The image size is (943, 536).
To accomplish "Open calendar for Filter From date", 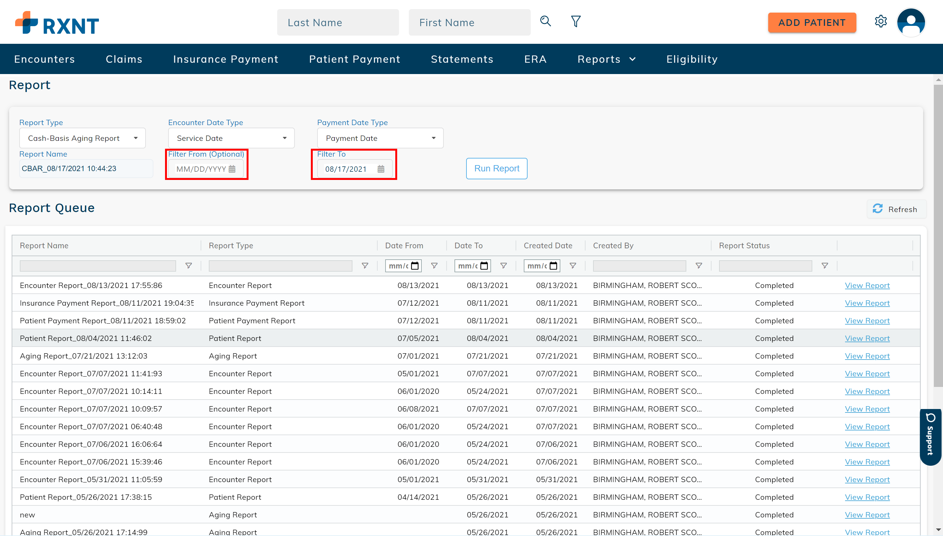I will click(x=232, y=169).
